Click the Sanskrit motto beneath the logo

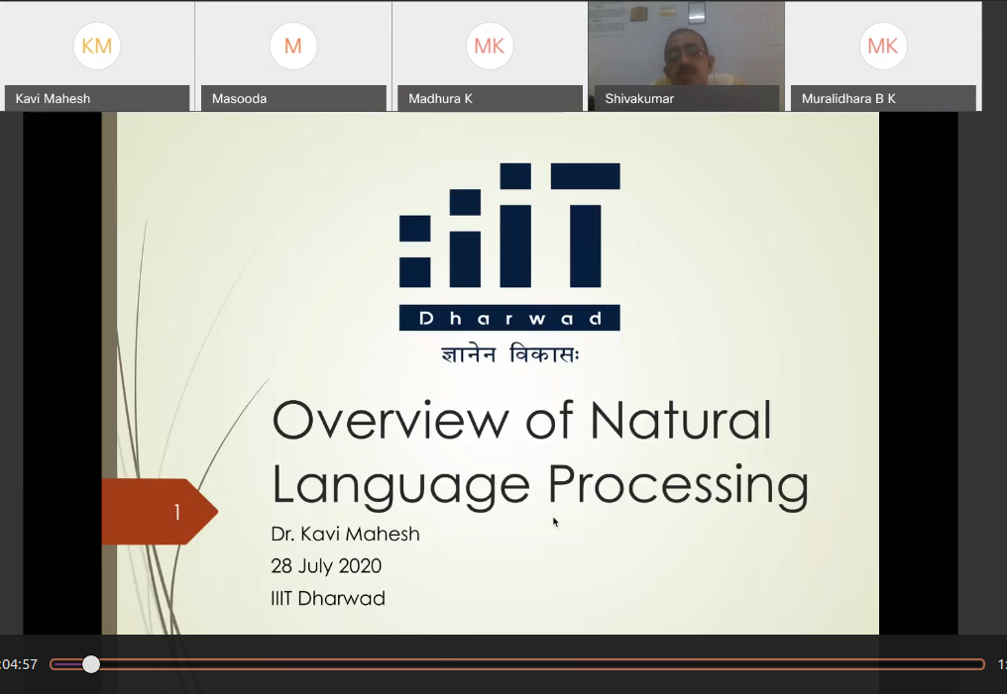(509, 354)
